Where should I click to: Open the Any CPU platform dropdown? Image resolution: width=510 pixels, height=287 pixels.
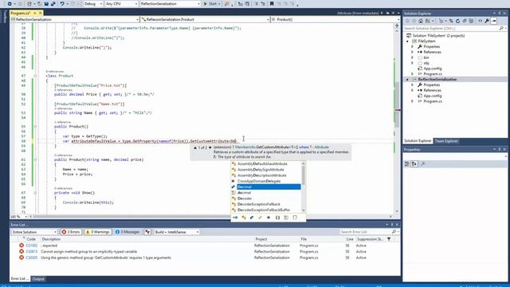tap(121, 4)
